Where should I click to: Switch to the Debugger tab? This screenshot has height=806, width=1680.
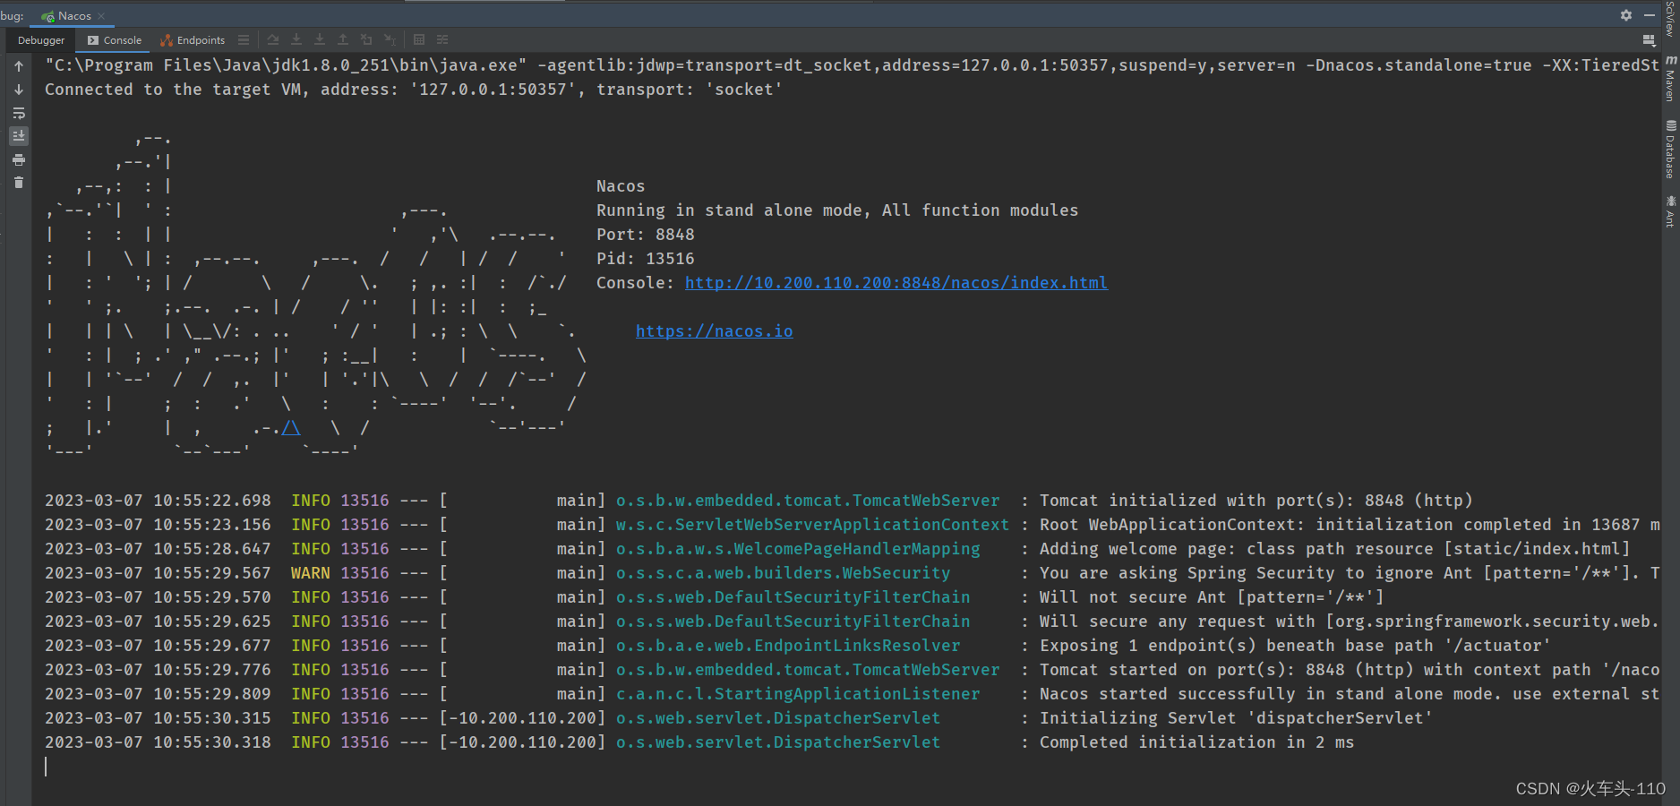point(41,40)
